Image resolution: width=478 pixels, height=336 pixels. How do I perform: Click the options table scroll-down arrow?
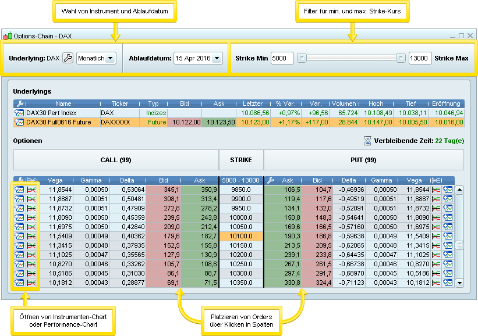pos(459,283)
